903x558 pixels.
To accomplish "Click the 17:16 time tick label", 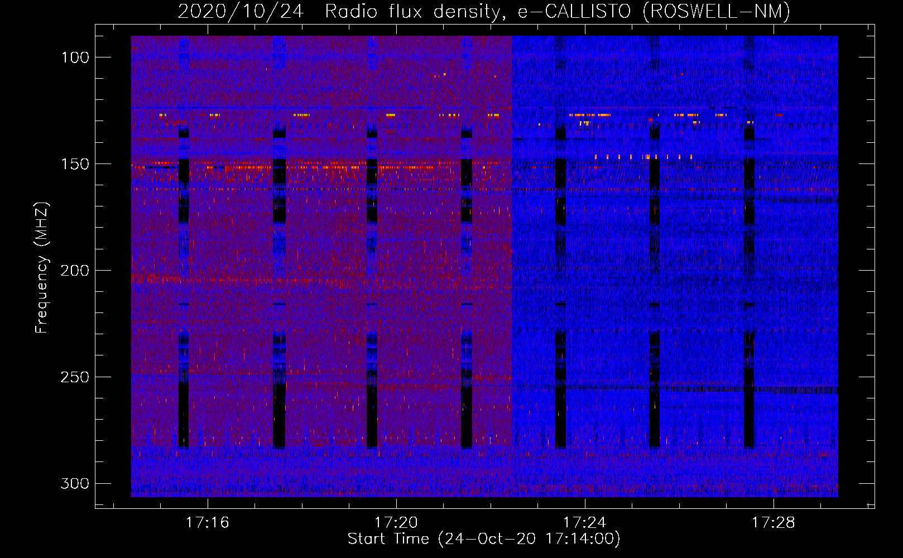I will (x=208, y=522).
